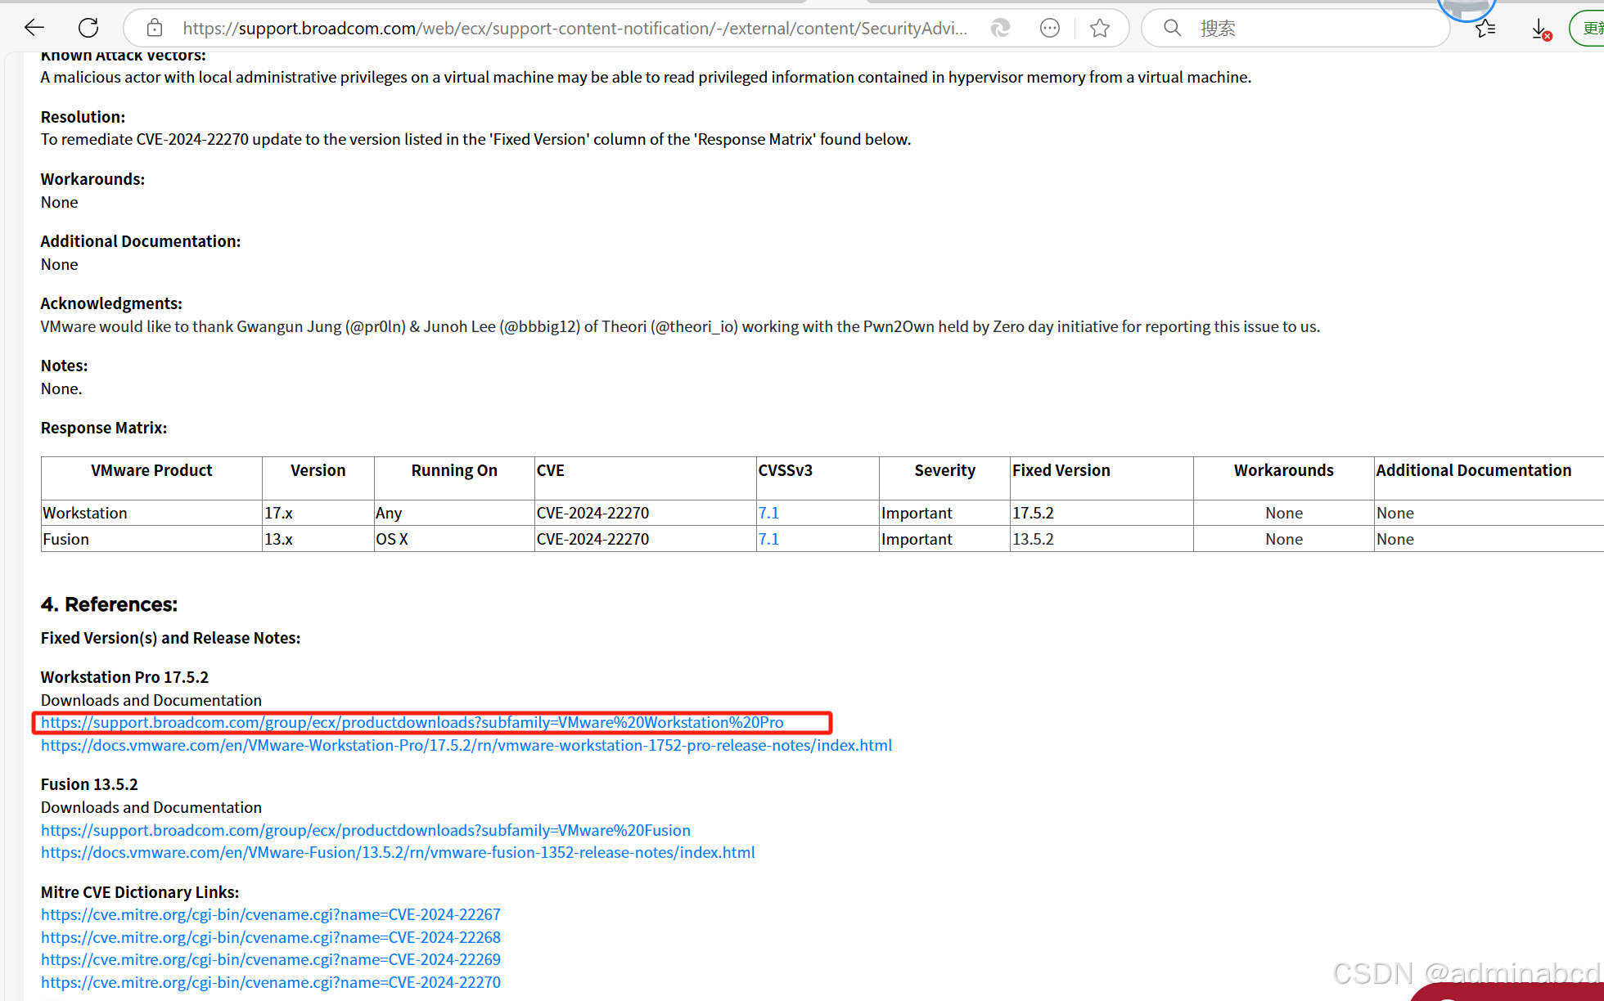The width and height of the screenshot is (1604, 1001).
Task: Open the VMware Fusion product downloads link
Action: point(366,830)
